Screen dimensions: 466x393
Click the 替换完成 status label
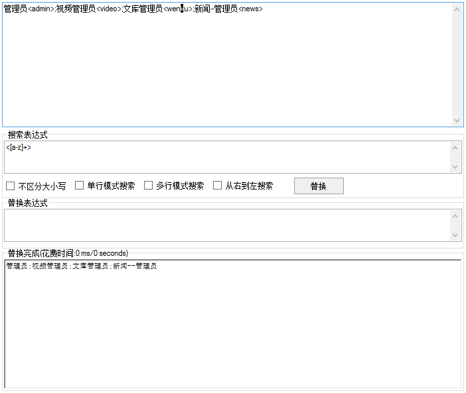pyautogui.click(x=68, y=253)
